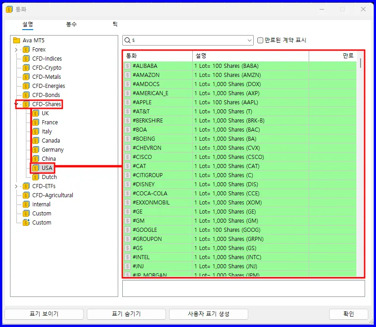Open the symbol search dropdown arrow
The height and width of the screenshot is (327, 376).
250,41
